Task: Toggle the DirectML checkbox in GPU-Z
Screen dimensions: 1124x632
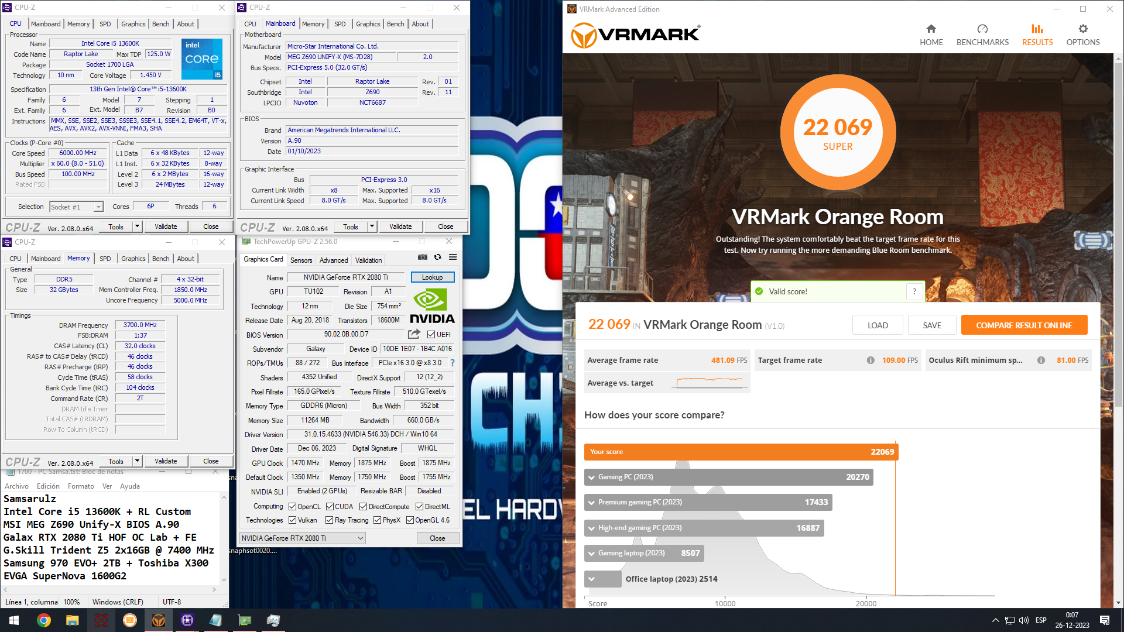Action: 419,507
